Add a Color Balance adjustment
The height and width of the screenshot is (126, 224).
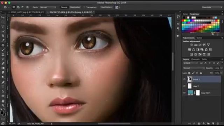(194, 50)
